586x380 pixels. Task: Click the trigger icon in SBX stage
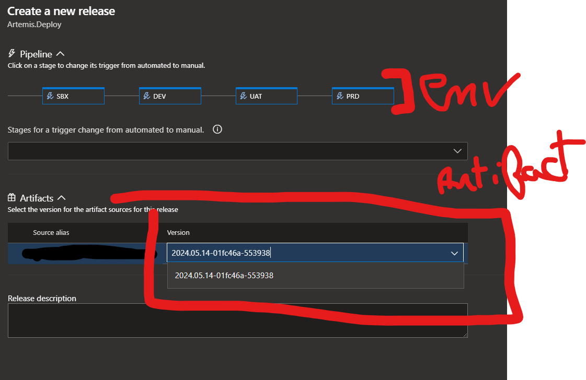click(50, 96)
